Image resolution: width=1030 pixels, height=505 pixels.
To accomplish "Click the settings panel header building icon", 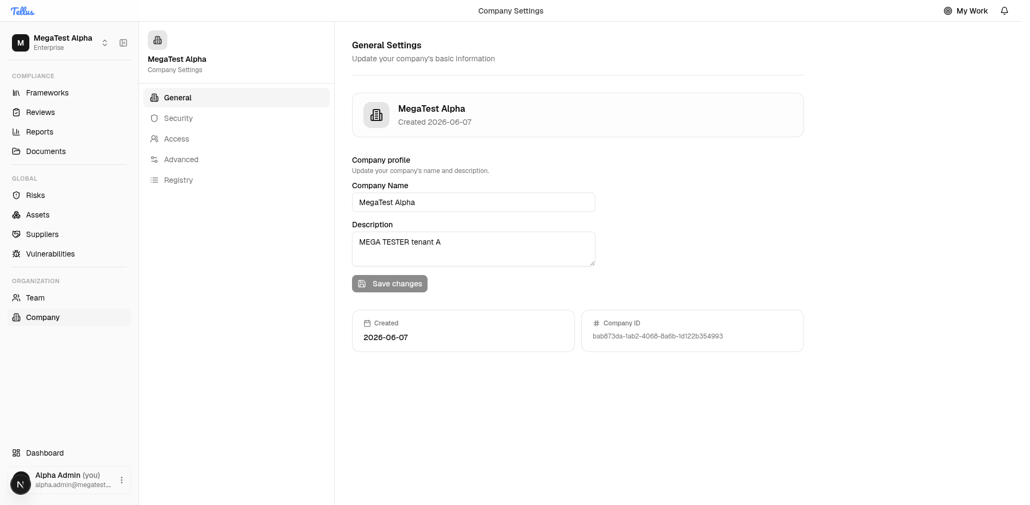I will [158, 40].
